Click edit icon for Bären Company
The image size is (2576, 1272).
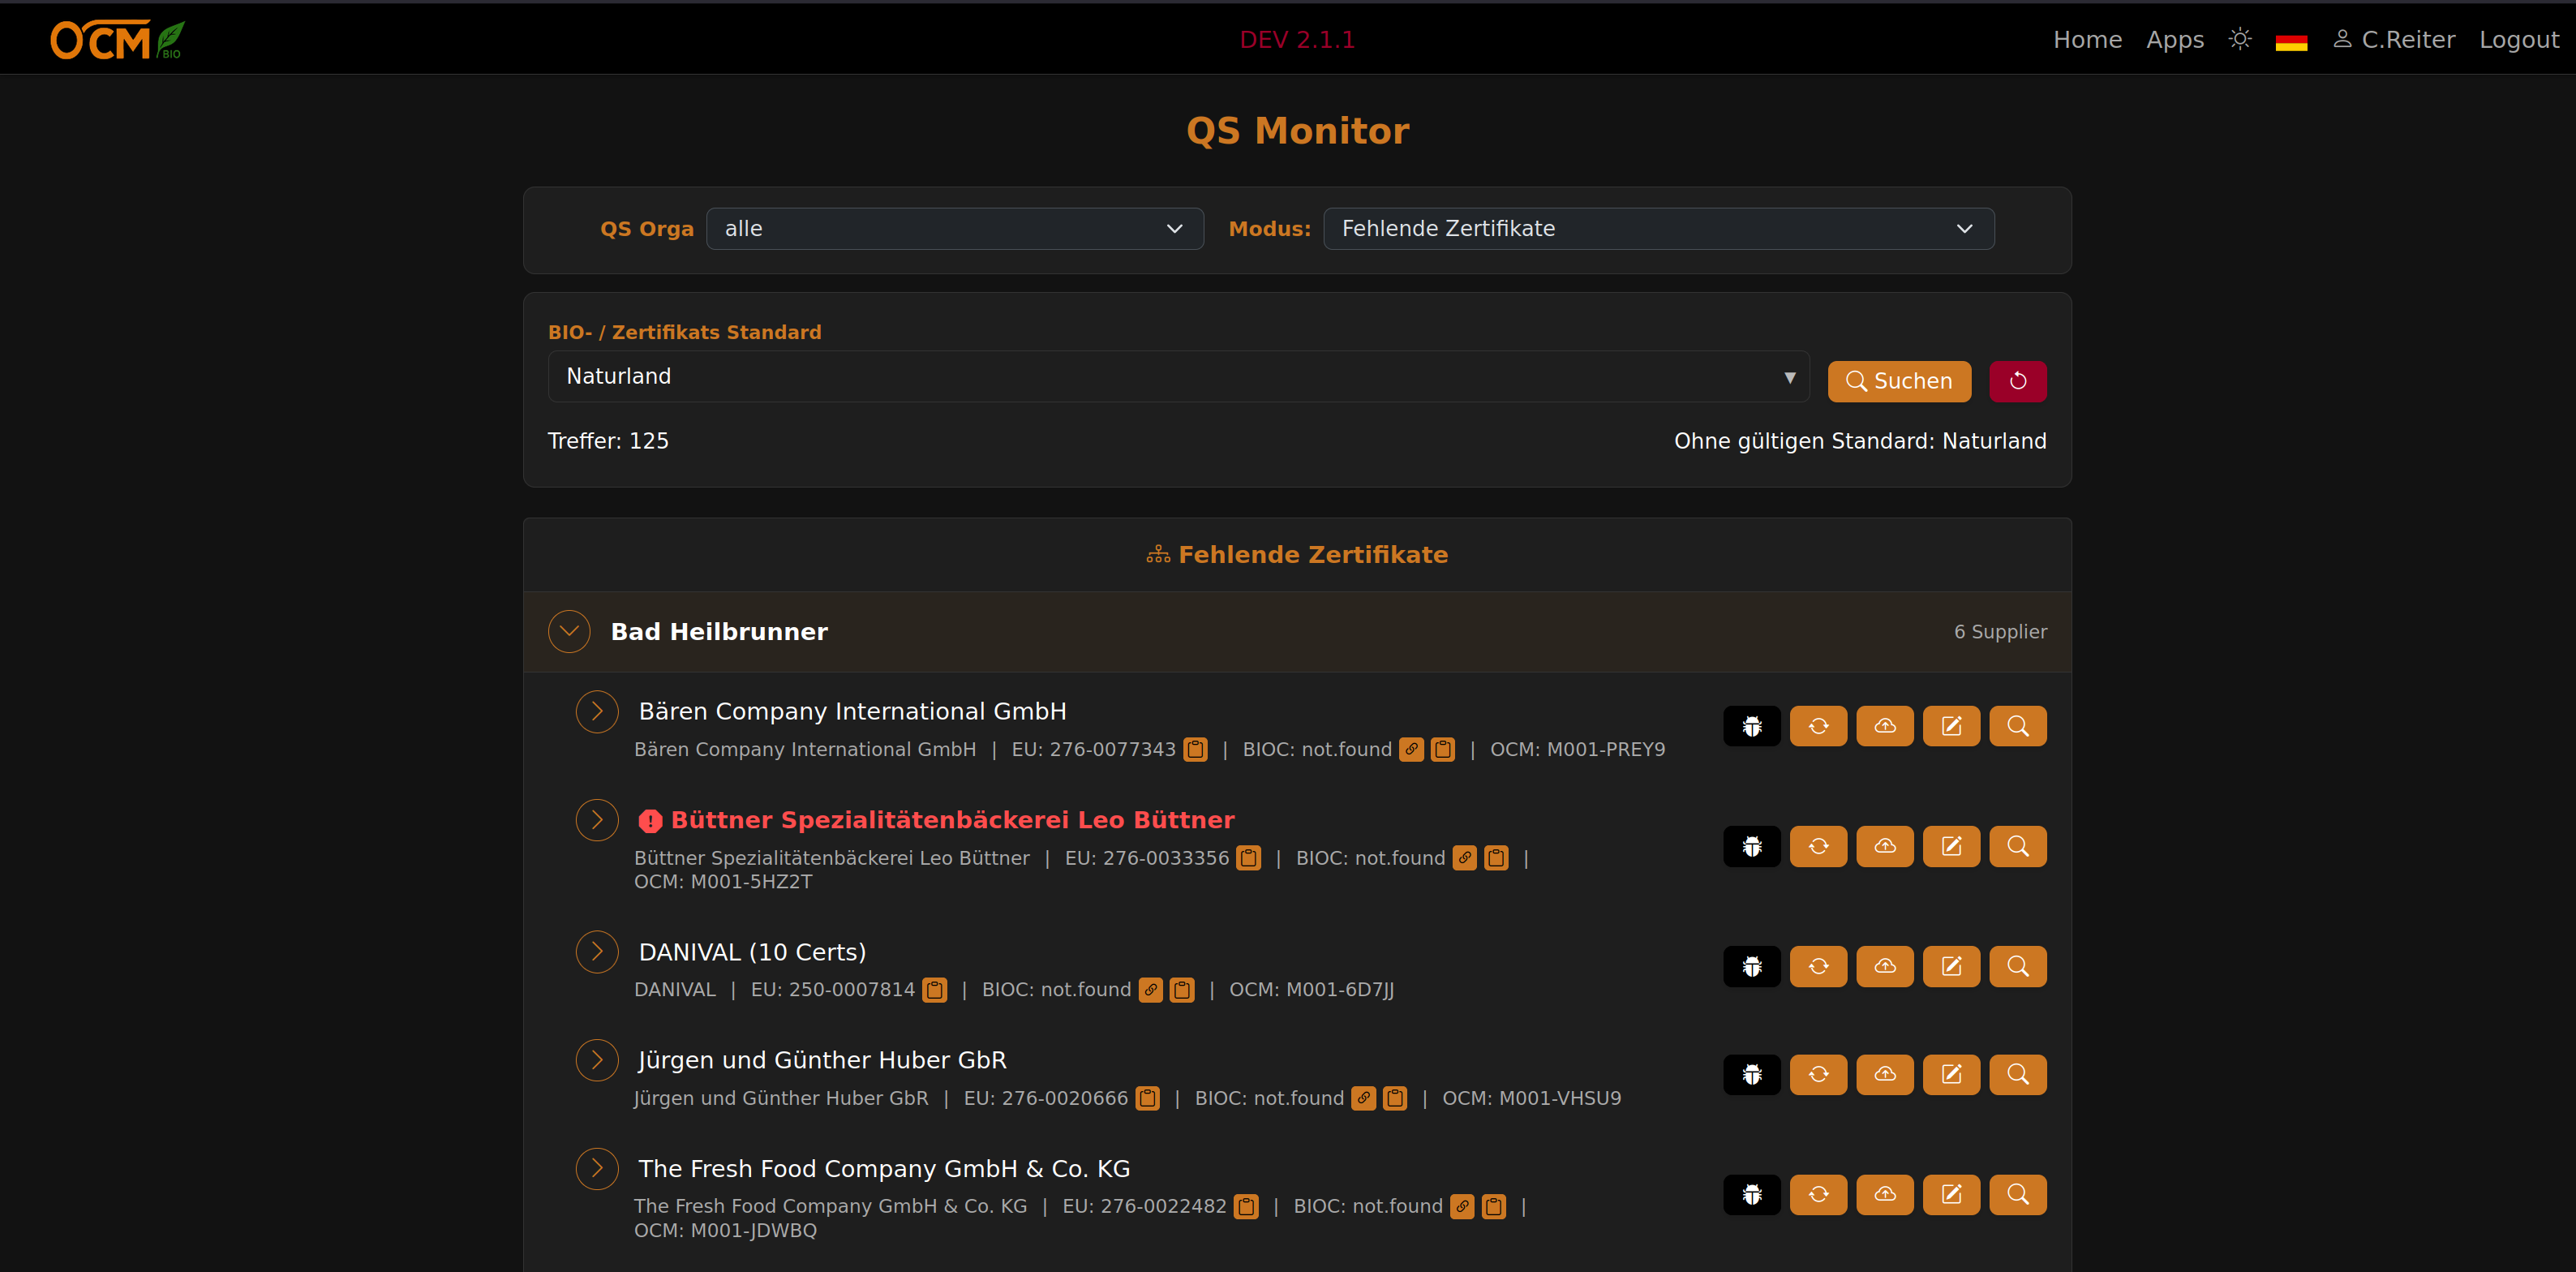[1951, 726]
